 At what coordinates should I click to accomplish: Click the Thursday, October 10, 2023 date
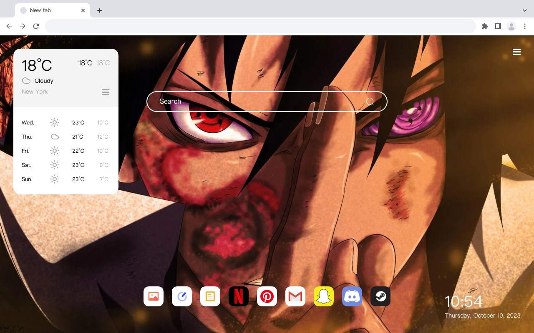click(x=483, y=316)
